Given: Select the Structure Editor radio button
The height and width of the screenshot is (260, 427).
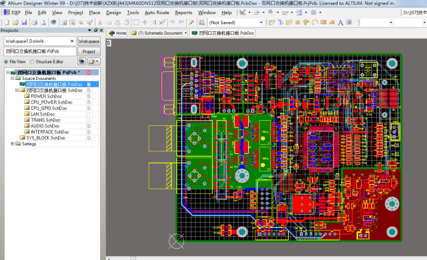Looking at the screenshot, I should click(32, 62).
